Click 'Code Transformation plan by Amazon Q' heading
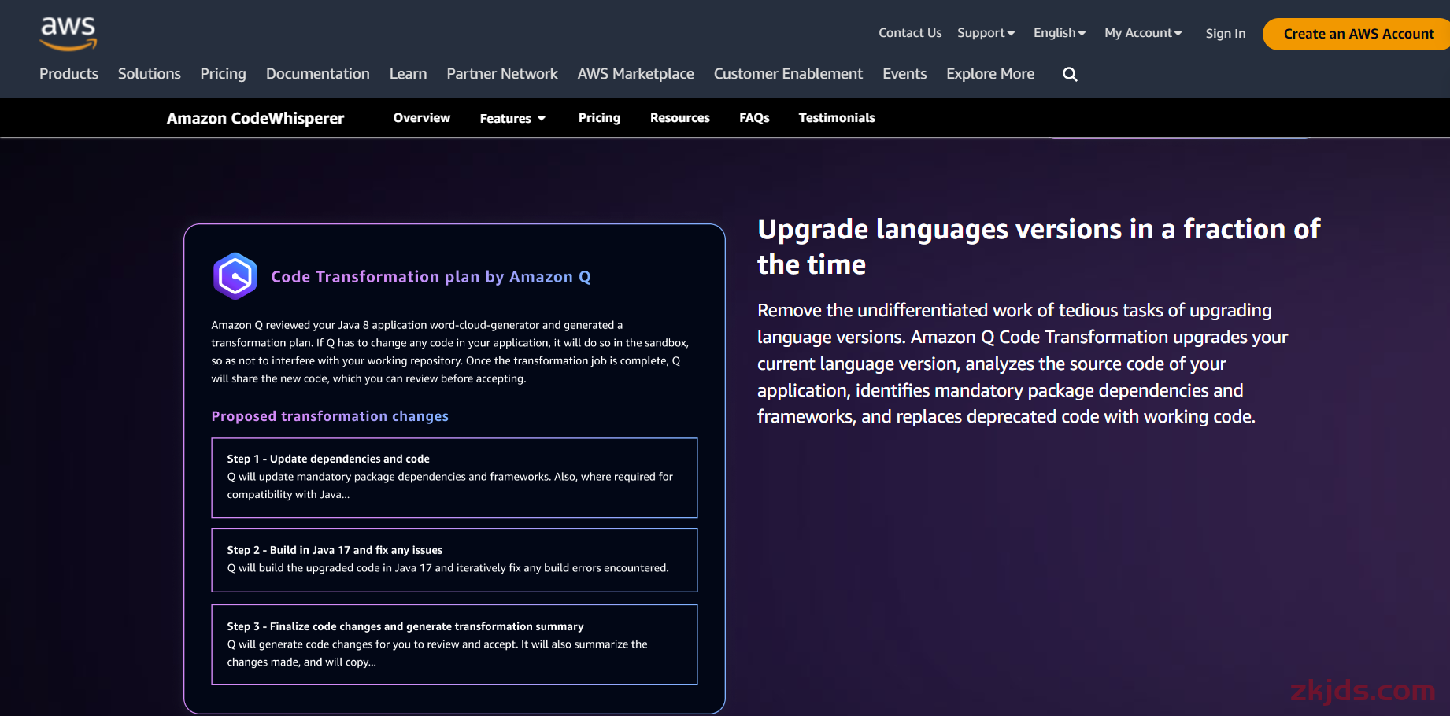The height and width of the screenshot is (716, 1450). pyautogui.click(x=431, y=277)
